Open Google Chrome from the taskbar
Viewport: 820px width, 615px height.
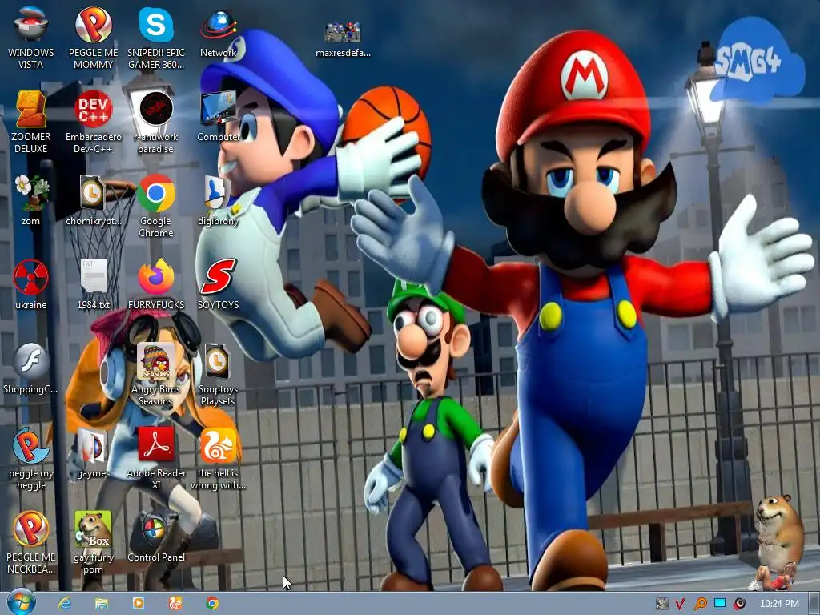click(x=211, y=603)
